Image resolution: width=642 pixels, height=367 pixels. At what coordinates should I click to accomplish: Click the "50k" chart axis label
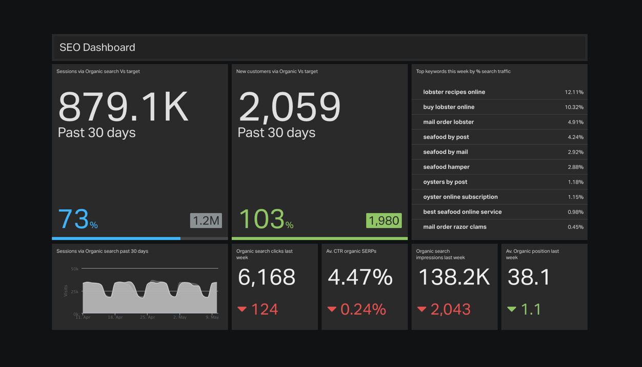point(75,269)
